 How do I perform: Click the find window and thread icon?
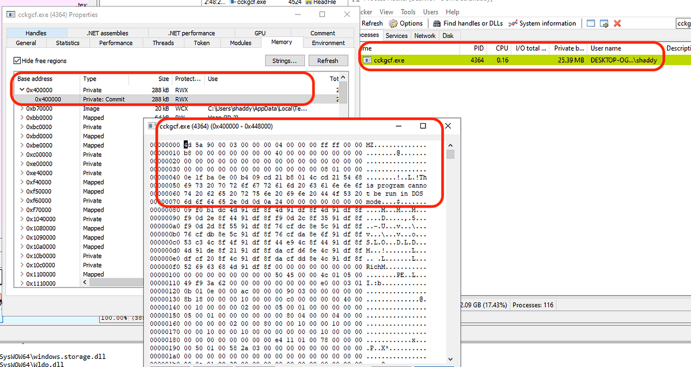[x=604, y=24]
